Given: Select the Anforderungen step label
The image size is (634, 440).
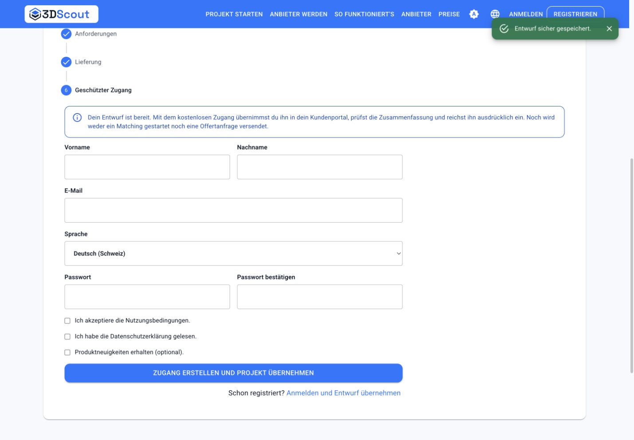Looking at the screenshot, I should coord(96,34).
